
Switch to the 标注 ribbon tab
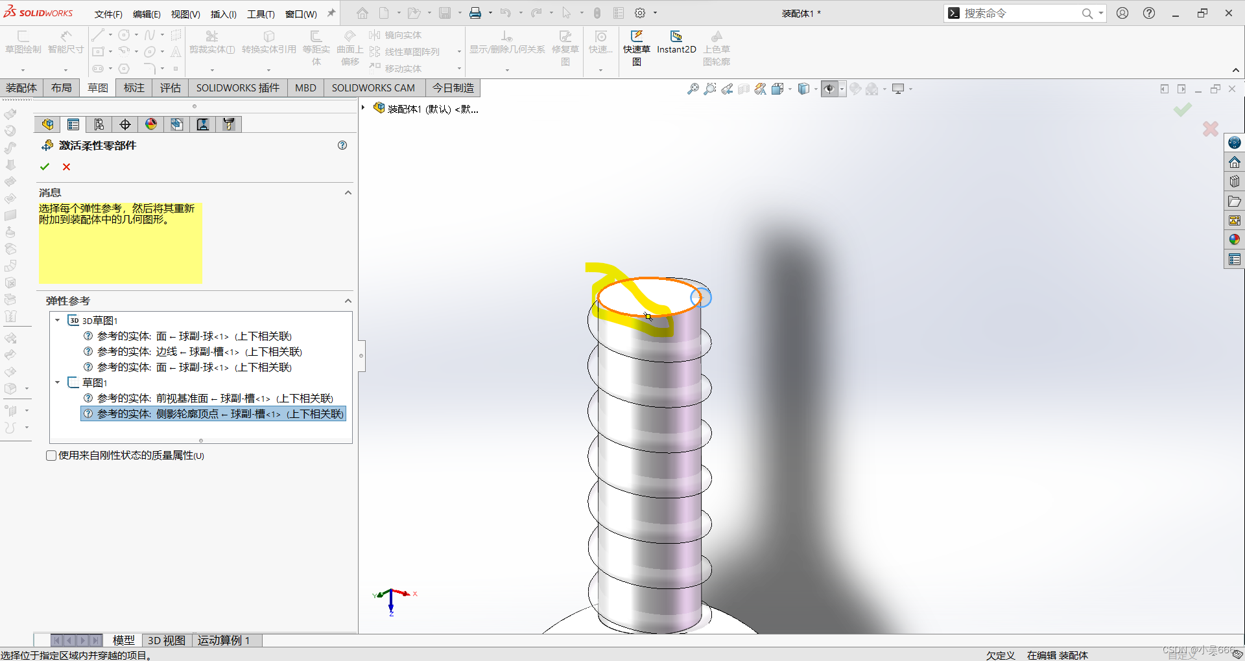[x=134, y=87]
